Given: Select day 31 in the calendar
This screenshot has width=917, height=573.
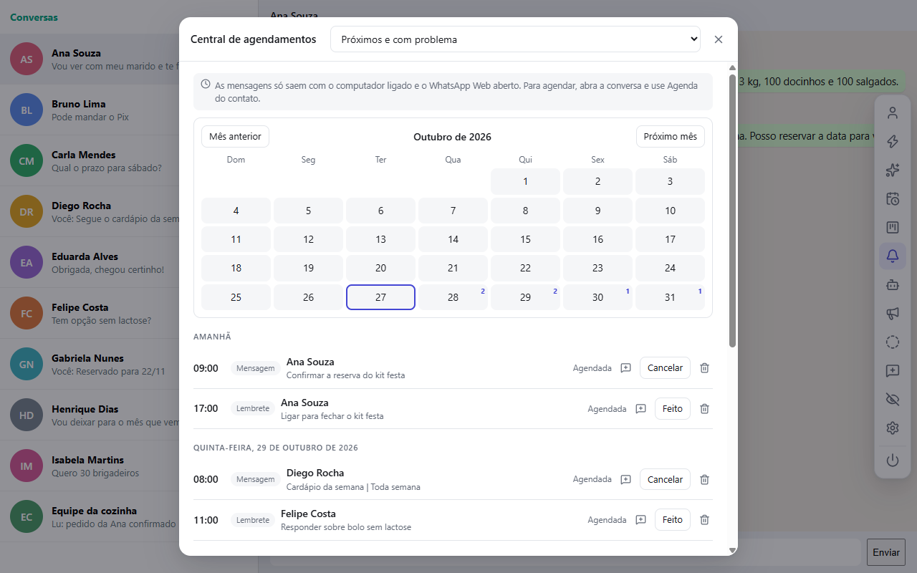Looking at the screenshot, I should (x=670, y=297).
